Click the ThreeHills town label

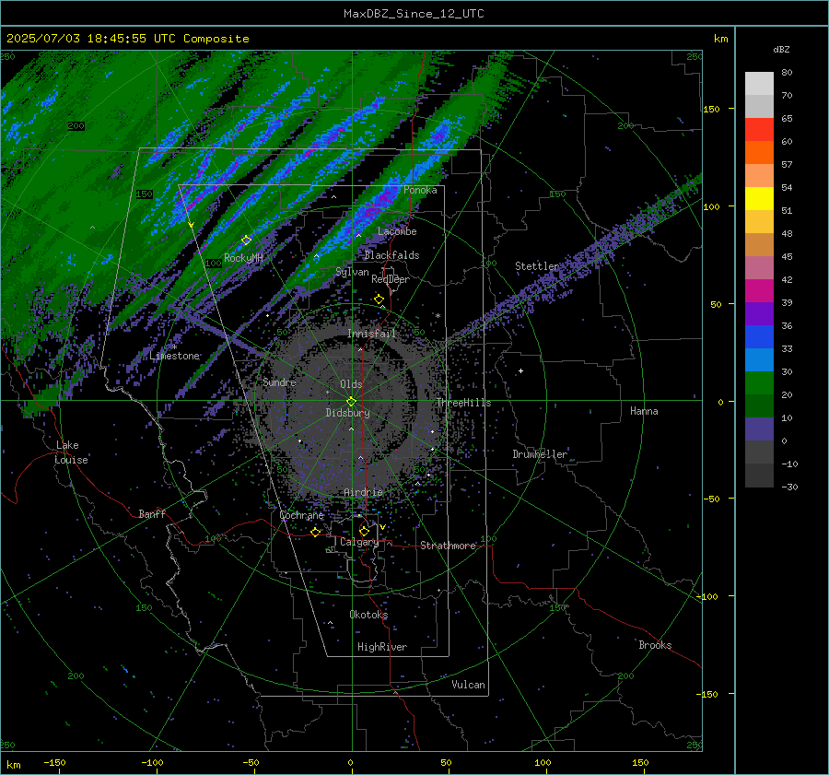(x=463, y=403)
